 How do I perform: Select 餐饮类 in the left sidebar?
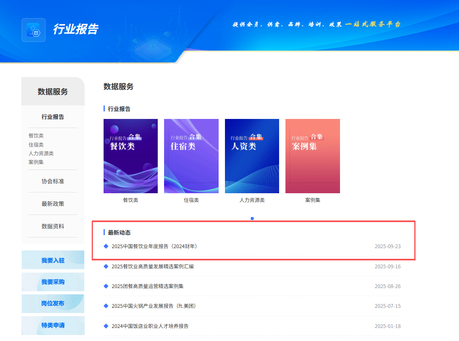pos(36,136)
